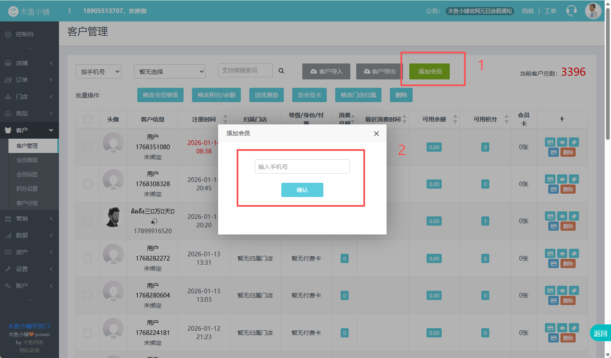Image resolution: width=611 pixels, height=358 pixels.
Task: Open the 暂无选择 dropdown
Action: (x=169, y=72)
